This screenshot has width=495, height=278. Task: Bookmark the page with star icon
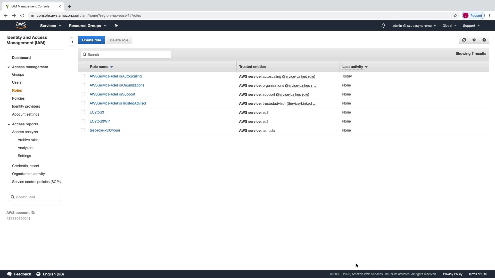click(x=455, y=15)
